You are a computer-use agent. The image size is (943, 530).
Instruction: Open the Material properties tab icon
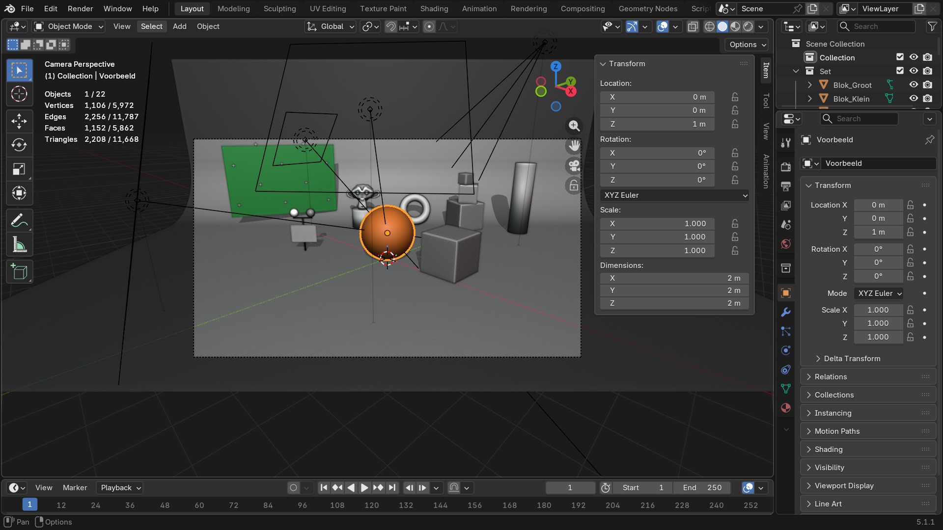point(786,408)
